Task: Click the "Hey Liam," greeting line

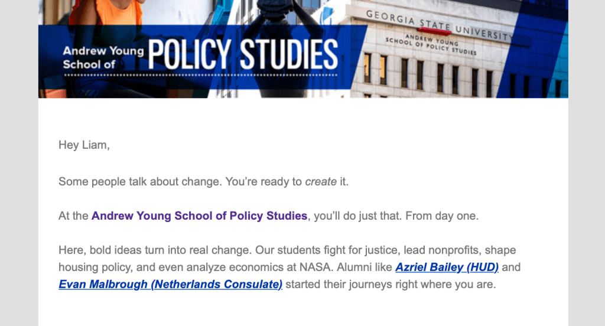Action: coord(84,145)
